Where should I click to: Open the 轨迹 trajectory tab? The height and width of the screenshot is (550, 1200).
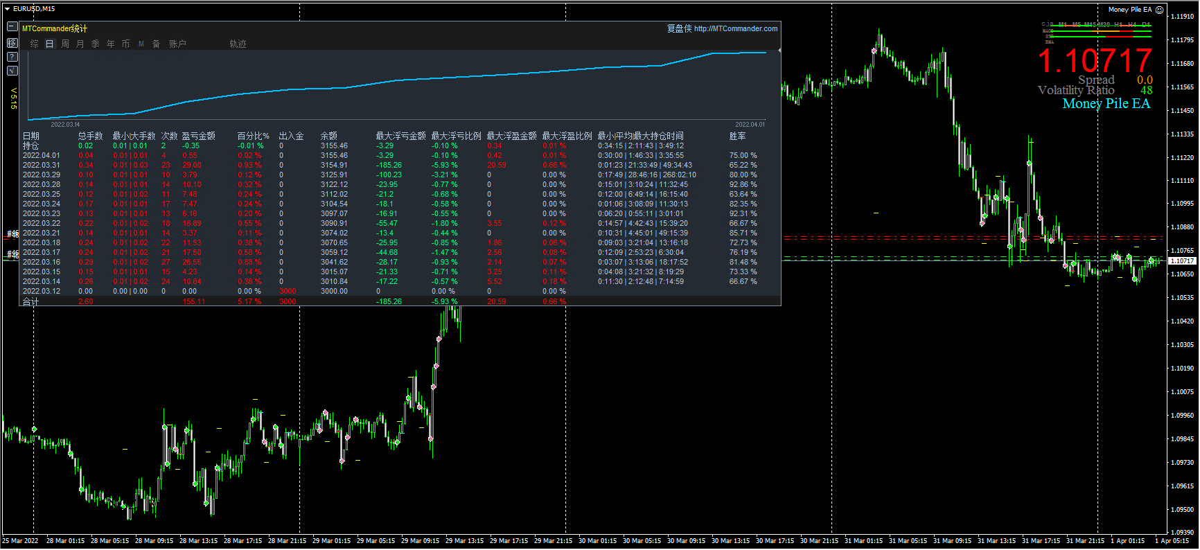click(238, 44)
